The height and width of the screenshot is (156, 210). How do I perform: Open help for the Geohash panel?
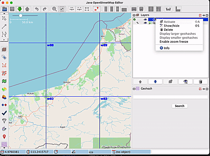point(200,89)
